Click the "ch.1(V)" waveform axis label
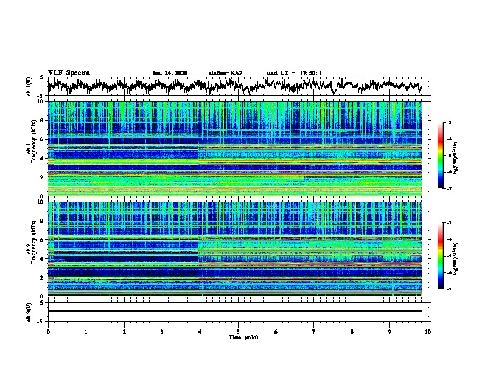The width and height of the screenshot is (482, 372). pos(29,86)
